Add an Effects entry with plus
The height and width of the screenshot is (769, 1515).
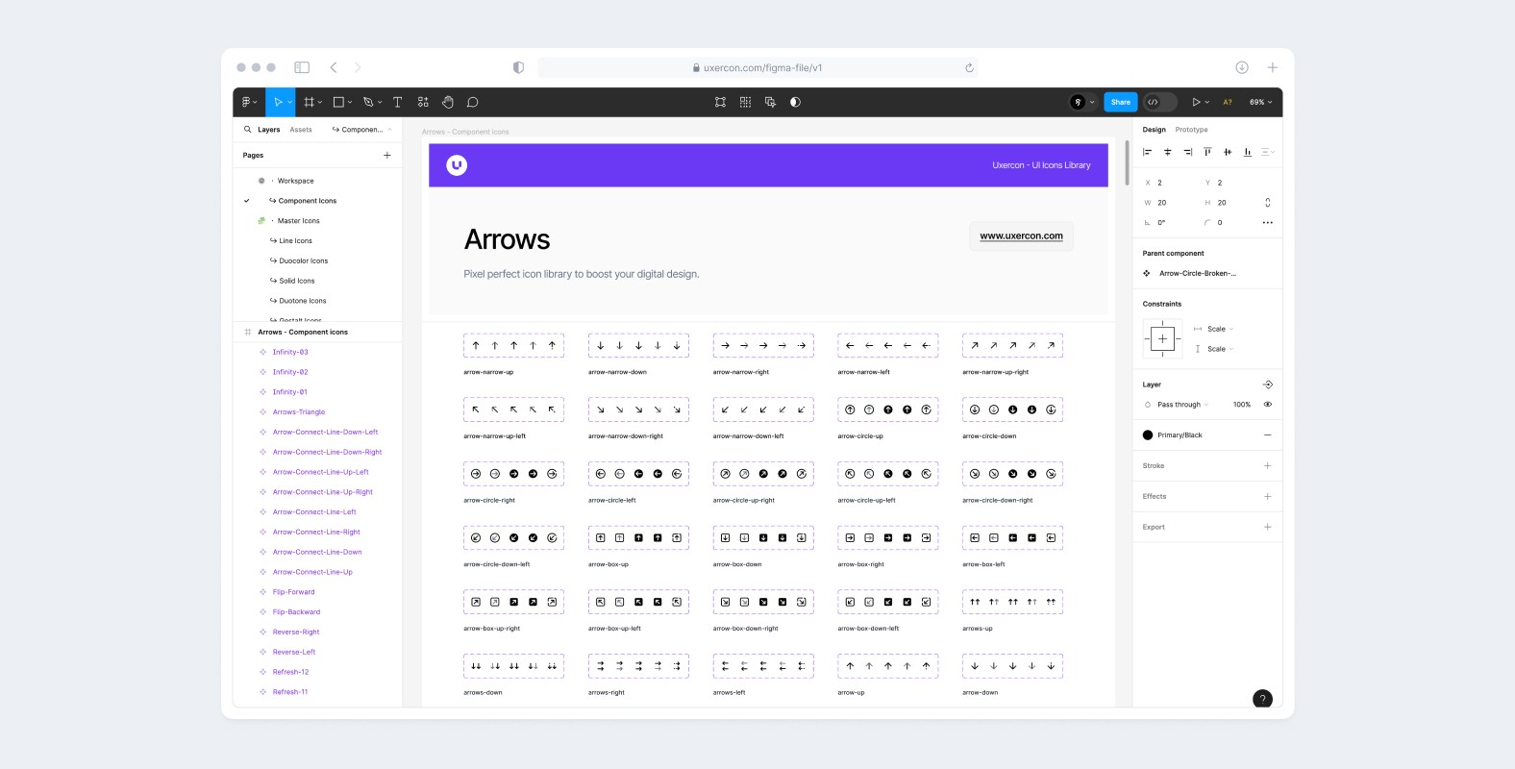(x=1267, y=496)
